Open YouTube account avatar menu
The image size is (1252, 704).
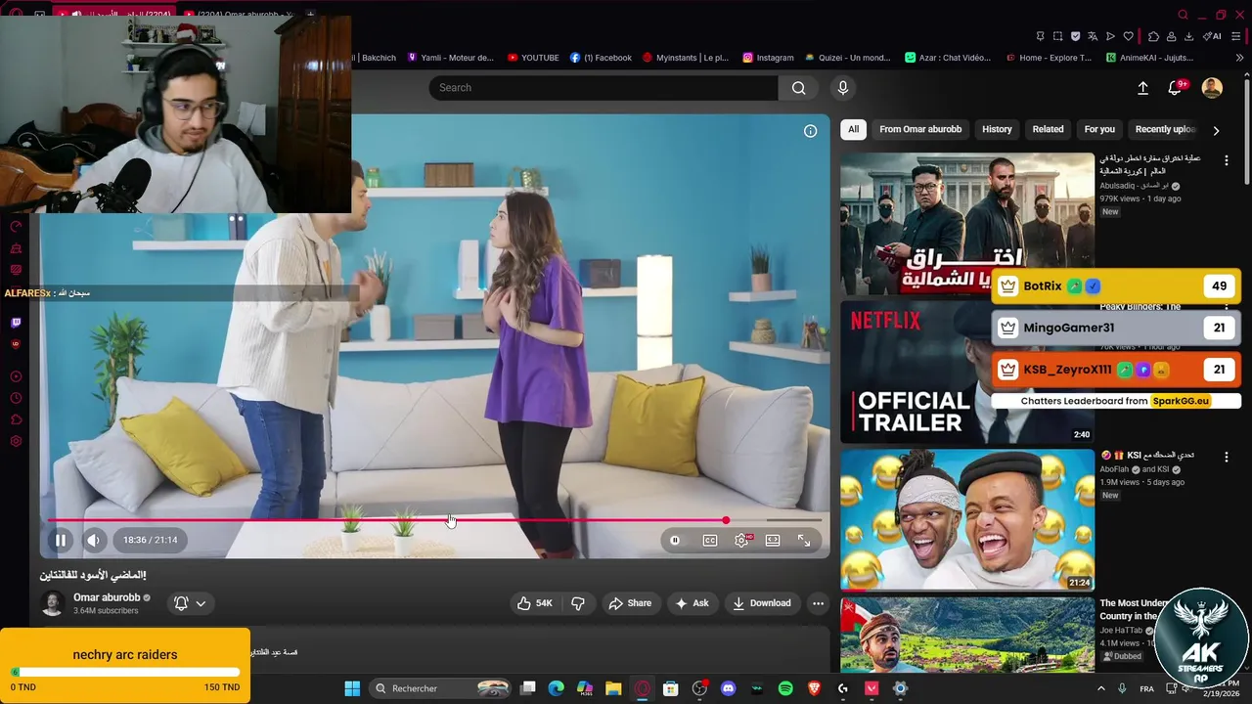click(1212, 88)
